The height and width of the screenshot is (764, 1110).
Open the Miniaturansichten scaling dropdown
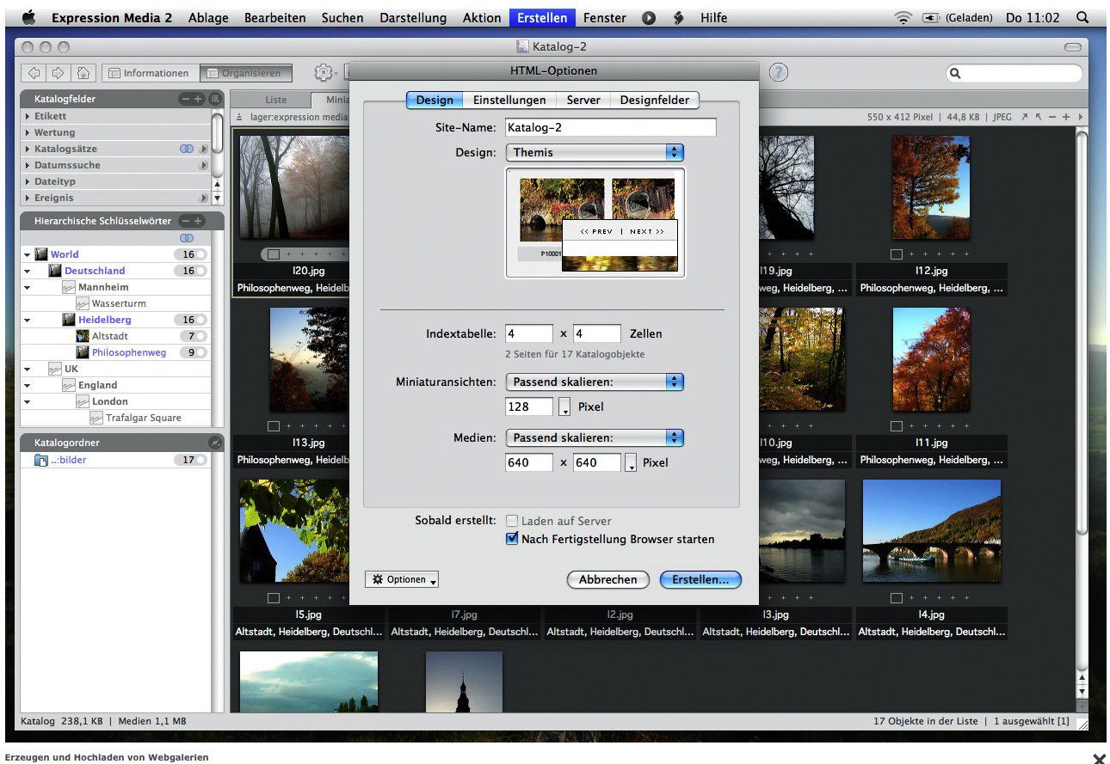tap(594, 382)
